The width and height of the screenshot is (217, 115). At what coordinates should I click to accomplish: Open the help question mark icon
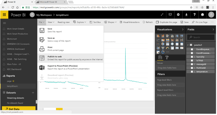point(194,15)
